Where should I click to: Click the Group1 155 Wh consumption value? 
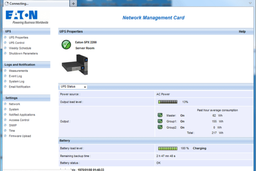click(x=217, y=121)
